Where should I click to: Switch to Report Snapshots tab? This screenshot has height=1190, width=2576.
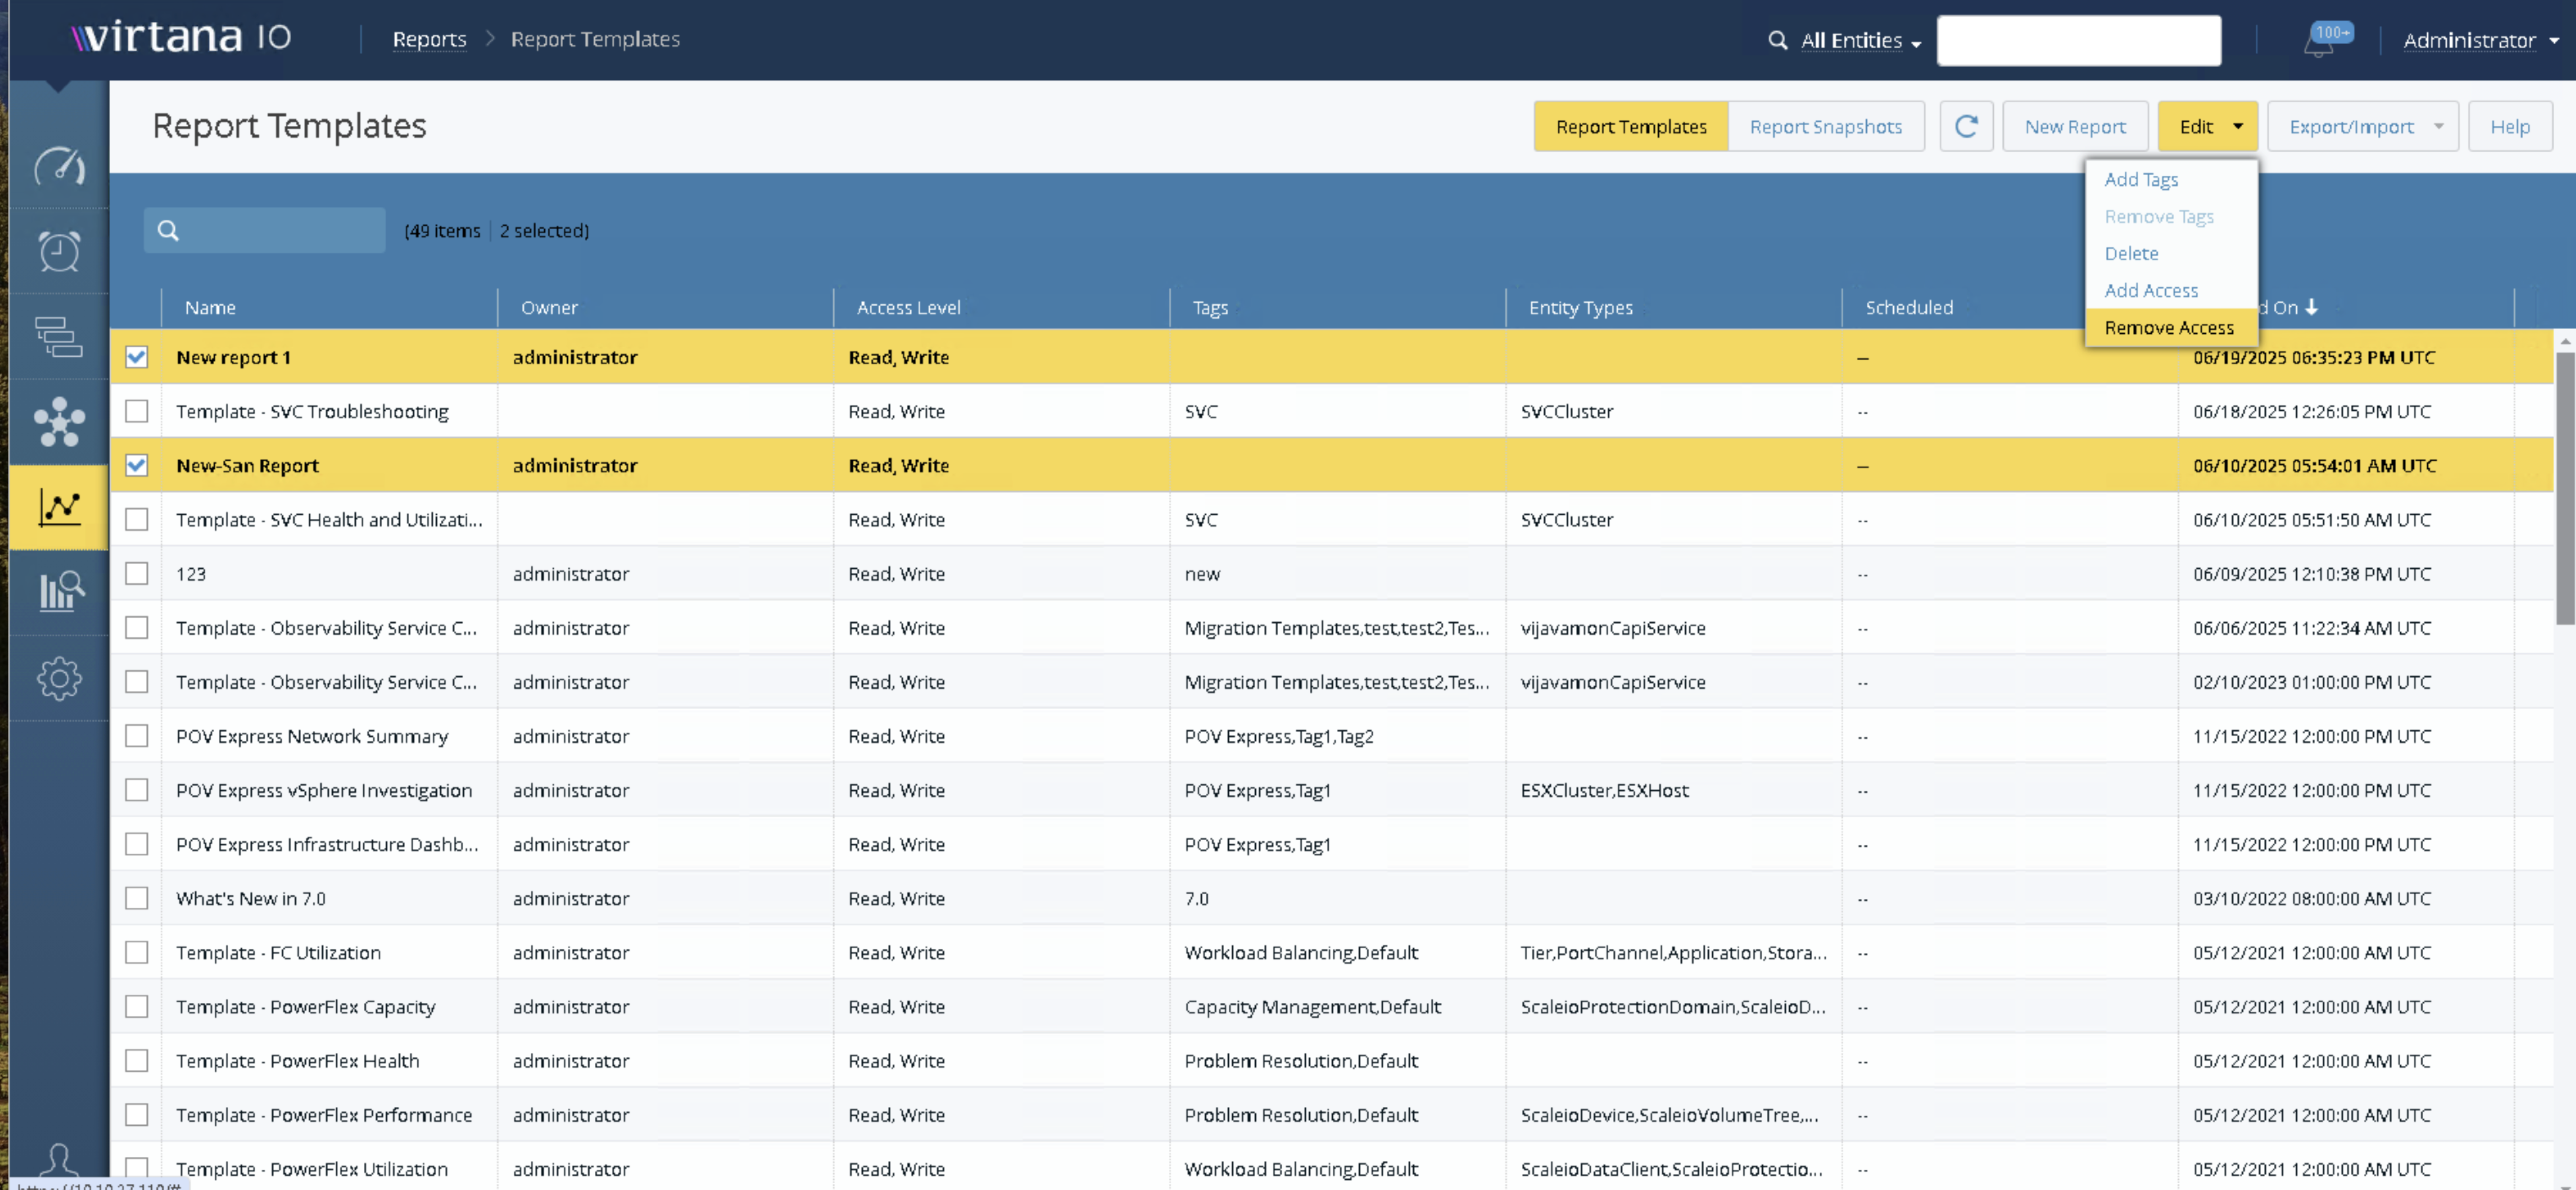pyautogui.click(x=1825, y=126)
